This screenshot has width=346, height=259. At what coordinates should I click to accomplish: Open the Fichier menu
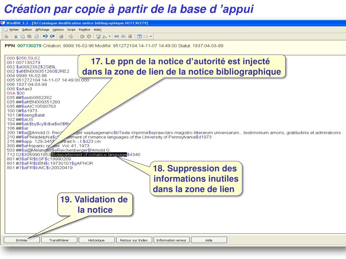(14, 30)
